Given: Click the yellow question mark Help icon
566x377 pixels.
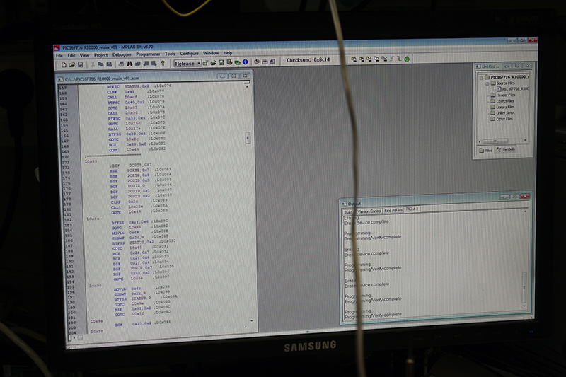Looking at the screenshot, I should pyautogui.click(x=163, y=63).
